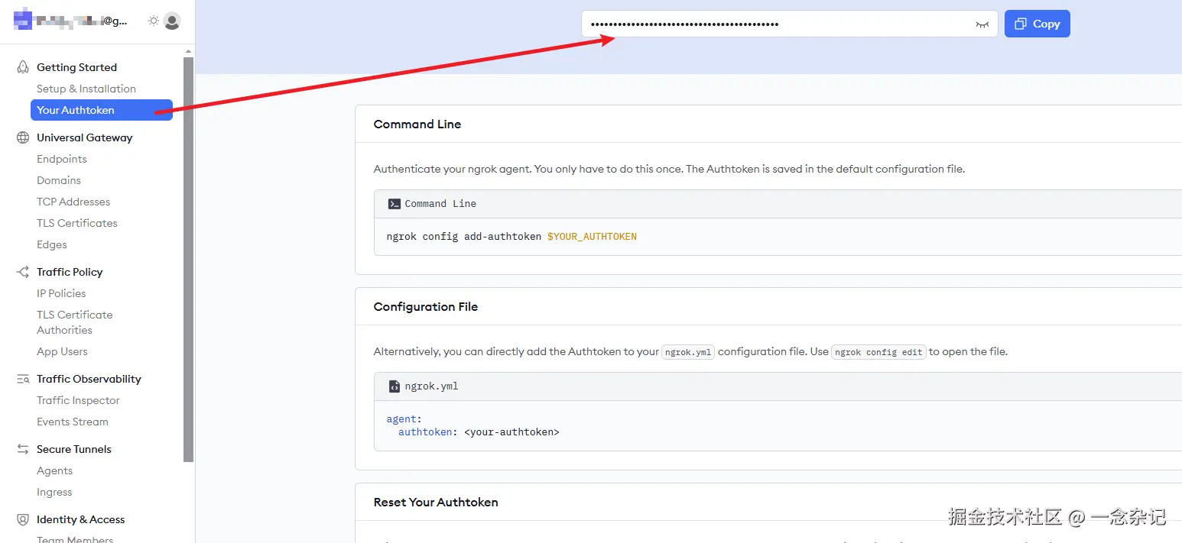Open Secure Tunnels section
This screenshot has width=1182, height=543.
coord(74,449)
